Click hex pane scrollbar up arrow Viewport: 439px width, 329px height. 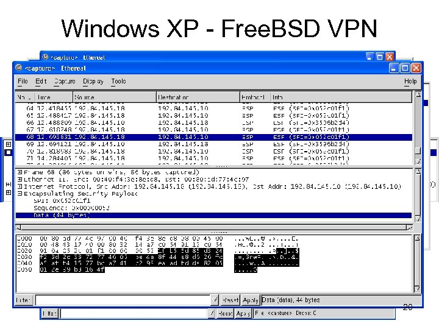pos(418,238)
